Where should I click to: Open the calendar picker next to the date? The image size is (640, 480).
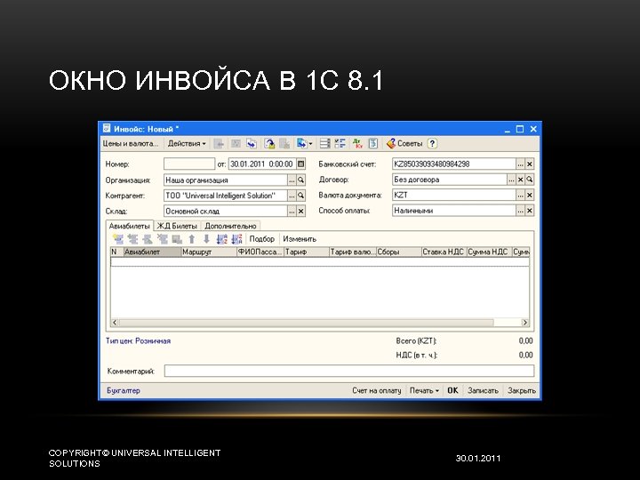pyautogui.click(x=300, y=164)
